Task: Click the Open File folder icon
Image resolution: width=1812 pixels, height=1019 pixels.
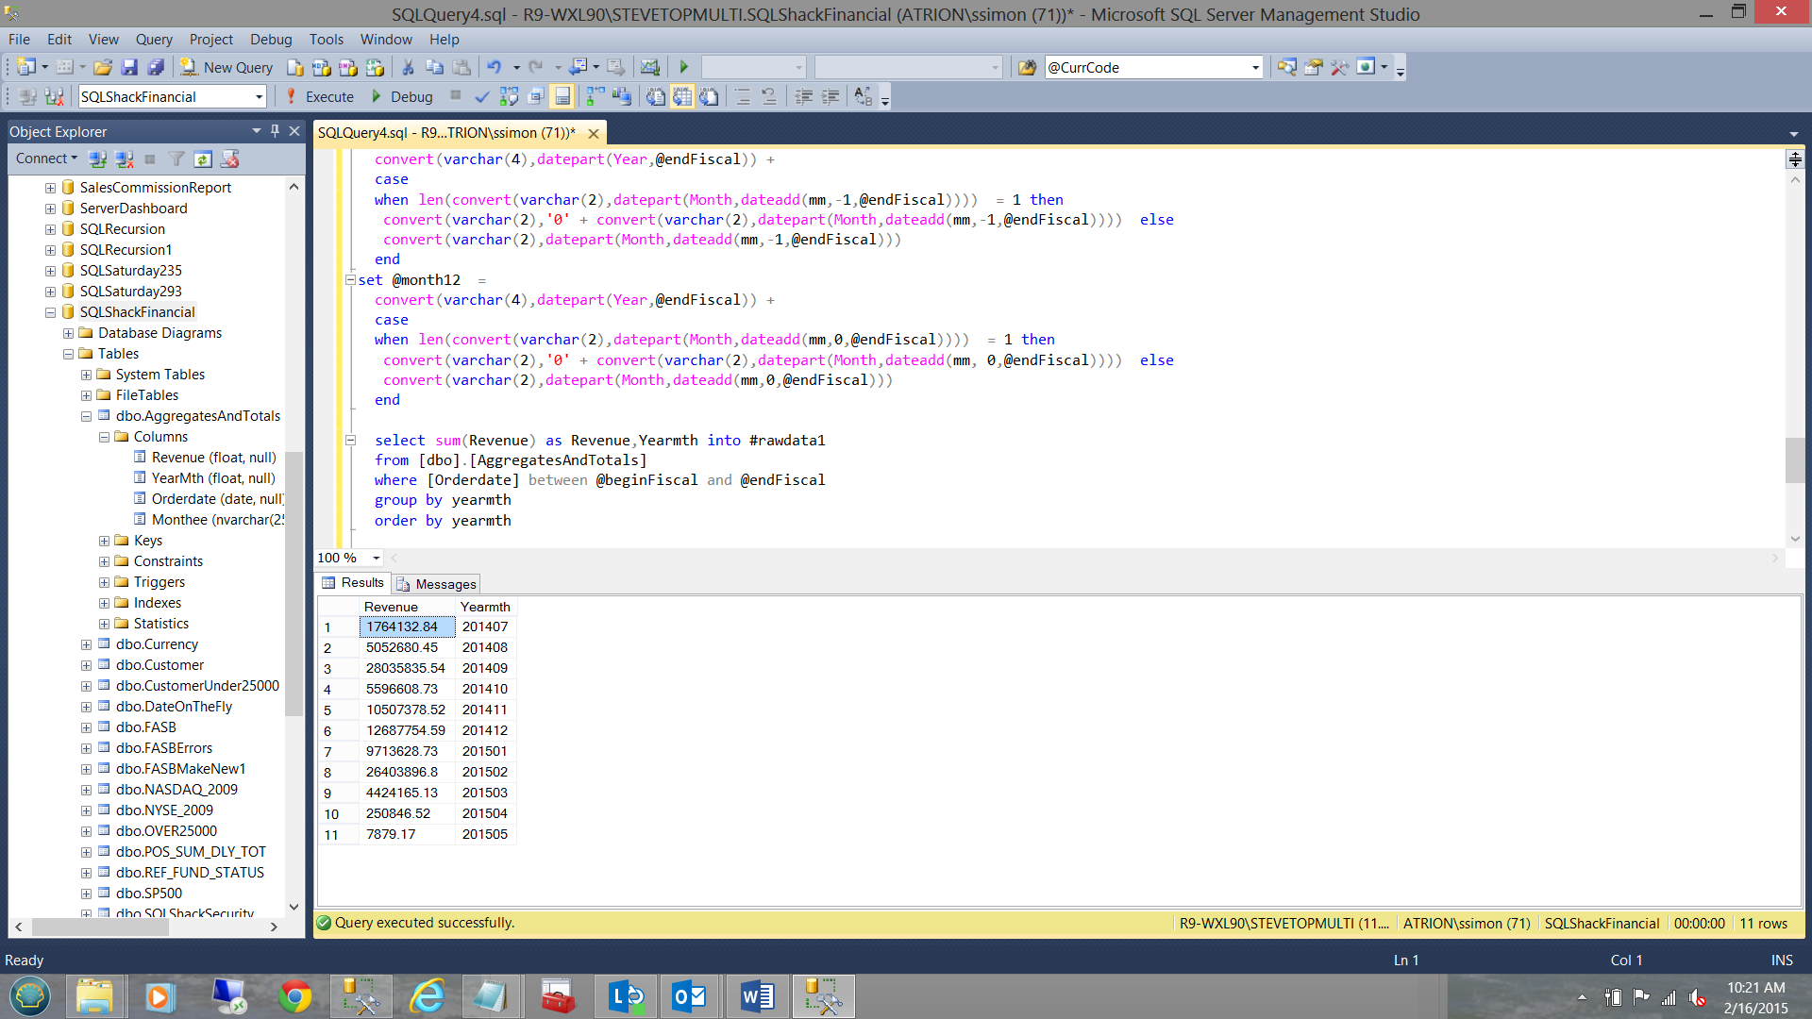Action: (x=103, y=67)
